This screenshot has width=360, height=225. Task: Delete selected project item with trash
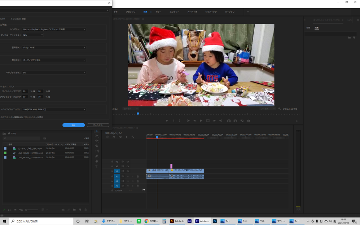[85, 209]
